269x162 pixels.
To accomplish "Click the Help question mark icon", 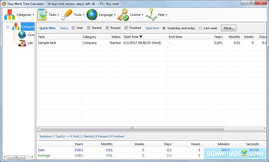I will coord(151,15).
